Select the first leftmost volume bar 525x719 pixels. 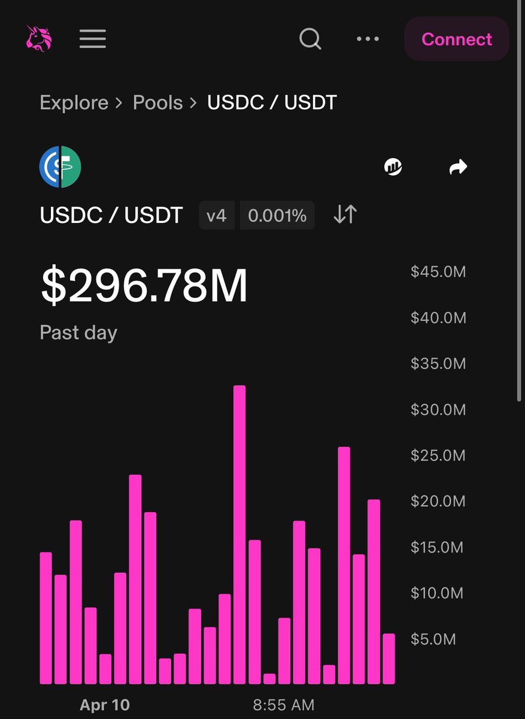point(46,618)
